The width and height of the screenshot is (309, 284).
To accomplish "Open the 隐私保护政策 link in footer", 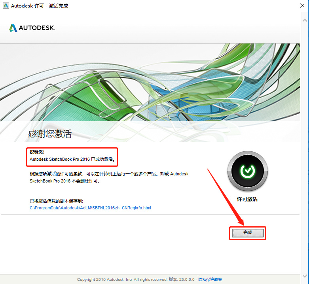I will [x=210, y=280].
